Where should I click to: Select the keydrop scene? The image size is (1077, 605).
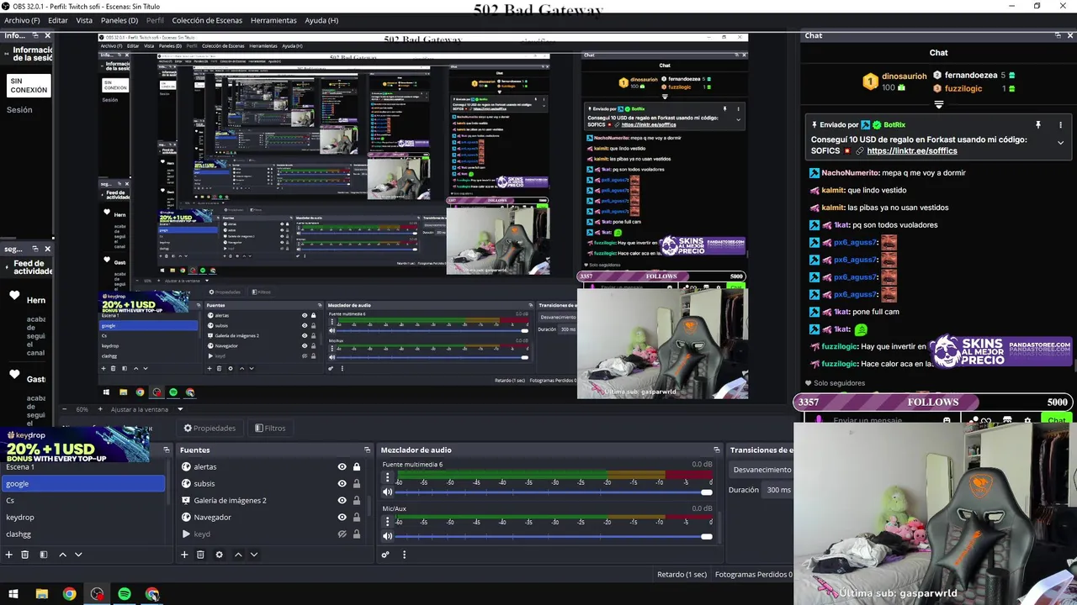82,517
